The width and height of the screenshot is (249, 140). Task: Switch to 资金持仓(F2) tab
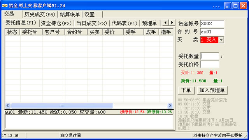(x=56, y=23)
